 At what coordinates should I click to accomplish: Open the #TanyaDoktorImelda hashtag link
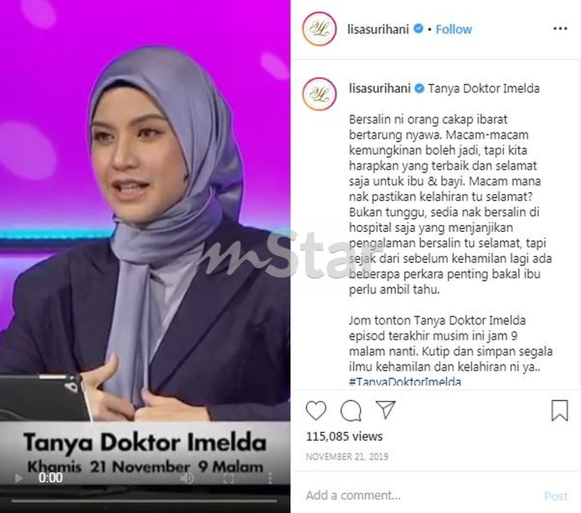click(405, 382)
